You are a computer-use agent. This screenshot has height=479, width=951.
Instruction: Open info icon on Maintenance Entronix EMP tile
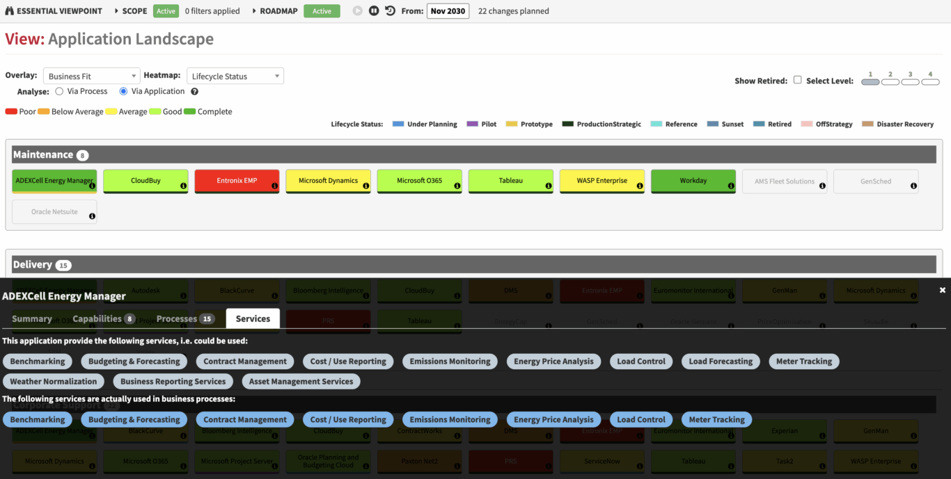point(275,186)
